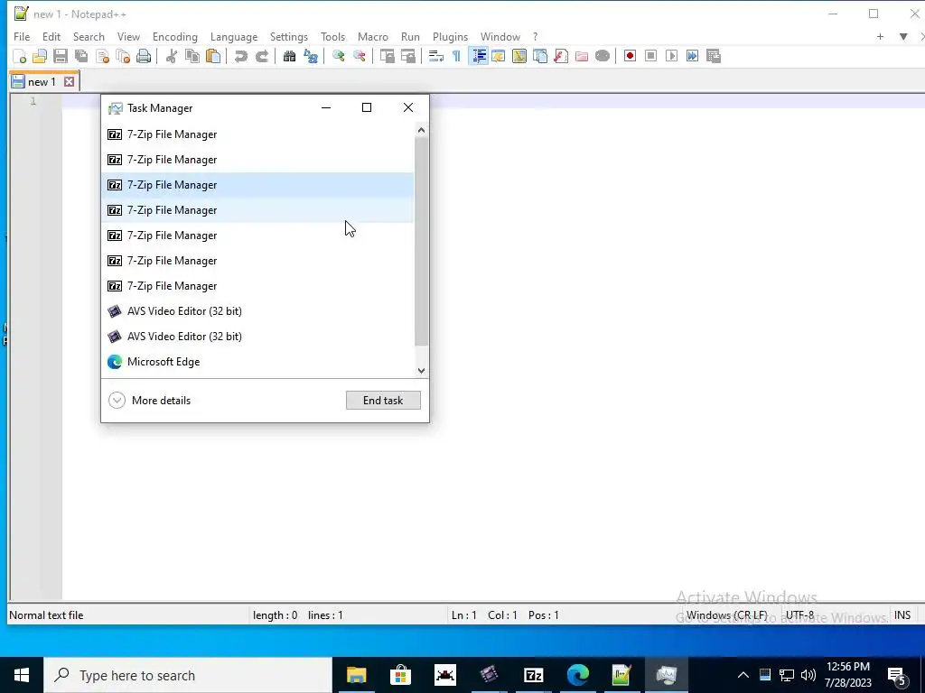925x693 pixels.
Task: Open the Plugins menu
Action: [x=450, y=36]
